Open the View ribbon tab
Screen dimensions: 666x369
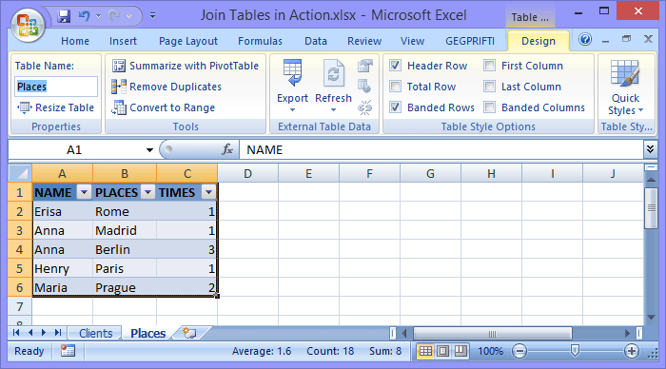click(x=412, y=41)
